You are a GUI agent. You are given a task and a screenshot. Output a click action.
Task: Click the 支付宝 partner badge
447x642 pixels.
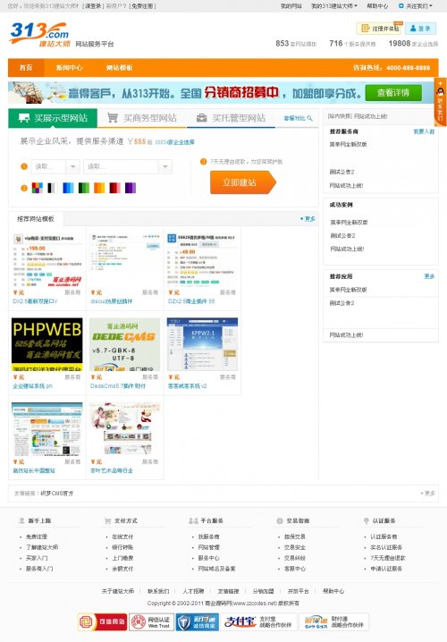pyautogui.click(x=258, y=622)
